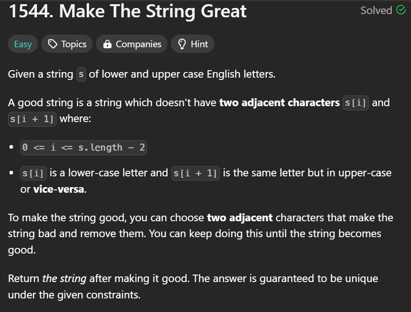
Task: Click the italic the string text
Action: click(x=64, y=278)
